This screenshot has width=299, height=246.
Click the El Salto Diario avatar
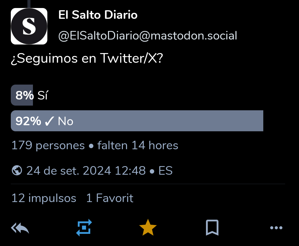(29, 26)
